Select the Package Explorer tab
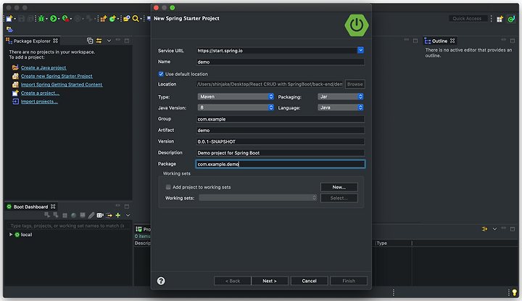 (x=32, y=41)
